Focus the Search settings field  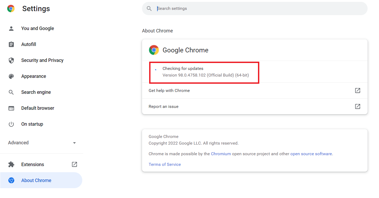click(255, 9)
